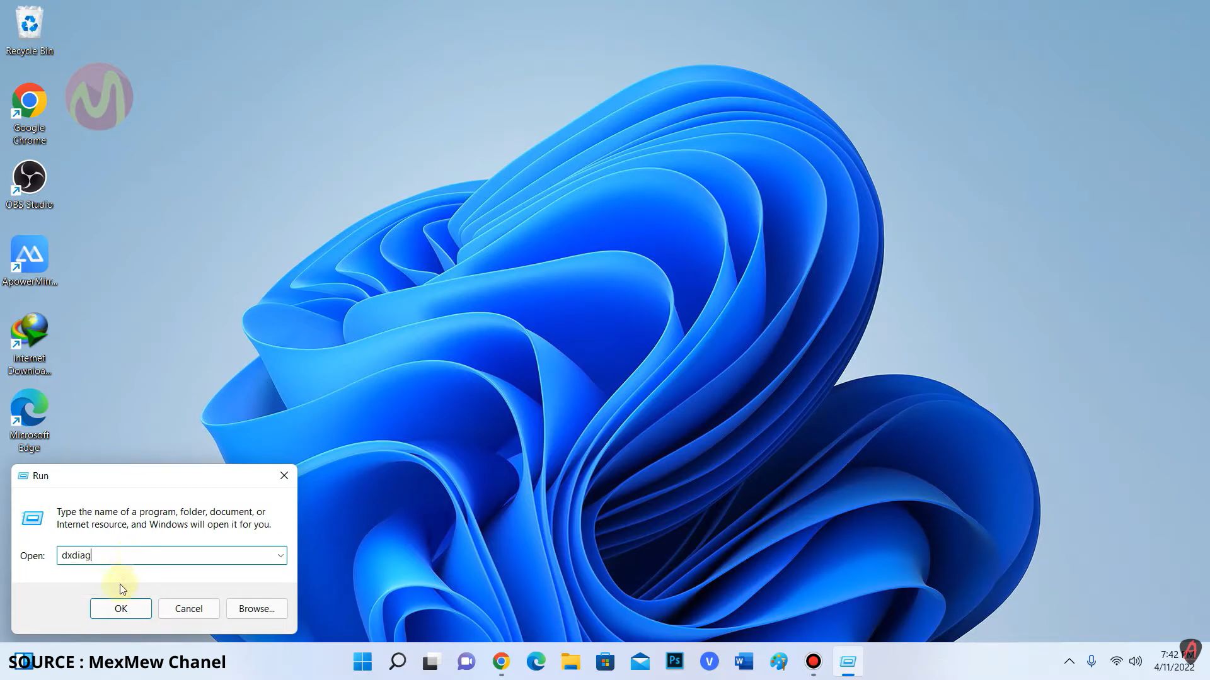Select the Internet Download Manager desktop shortcut
This screenshot has height=680, width=1210.
29,344
